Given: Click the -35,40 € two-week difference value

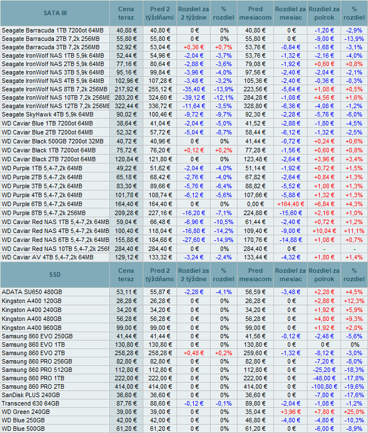Looking at the screenshot, I should point(194,89).
